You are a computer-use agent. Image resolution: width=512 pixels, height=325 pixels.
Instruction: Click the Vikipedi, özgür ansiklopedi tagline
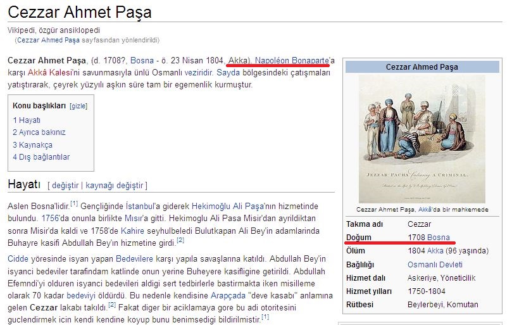click(54, 30)
